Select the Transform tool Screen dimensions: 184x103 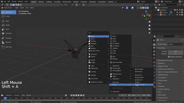pyautogui.click(x=8, y=33)
